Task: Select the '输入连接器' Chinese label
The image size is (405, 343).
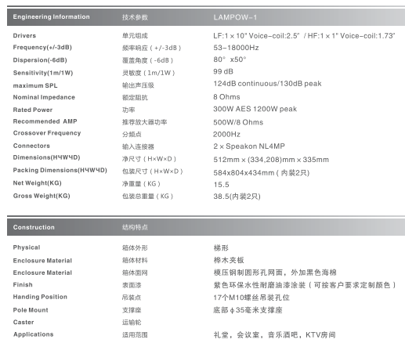Action: coord(138,146)
